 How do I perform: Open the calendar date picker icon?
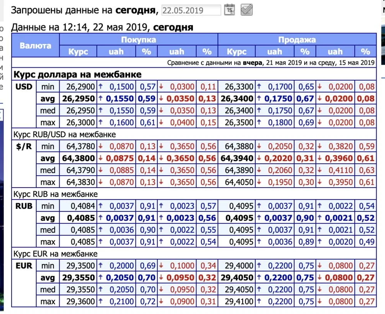pos(229,10)
